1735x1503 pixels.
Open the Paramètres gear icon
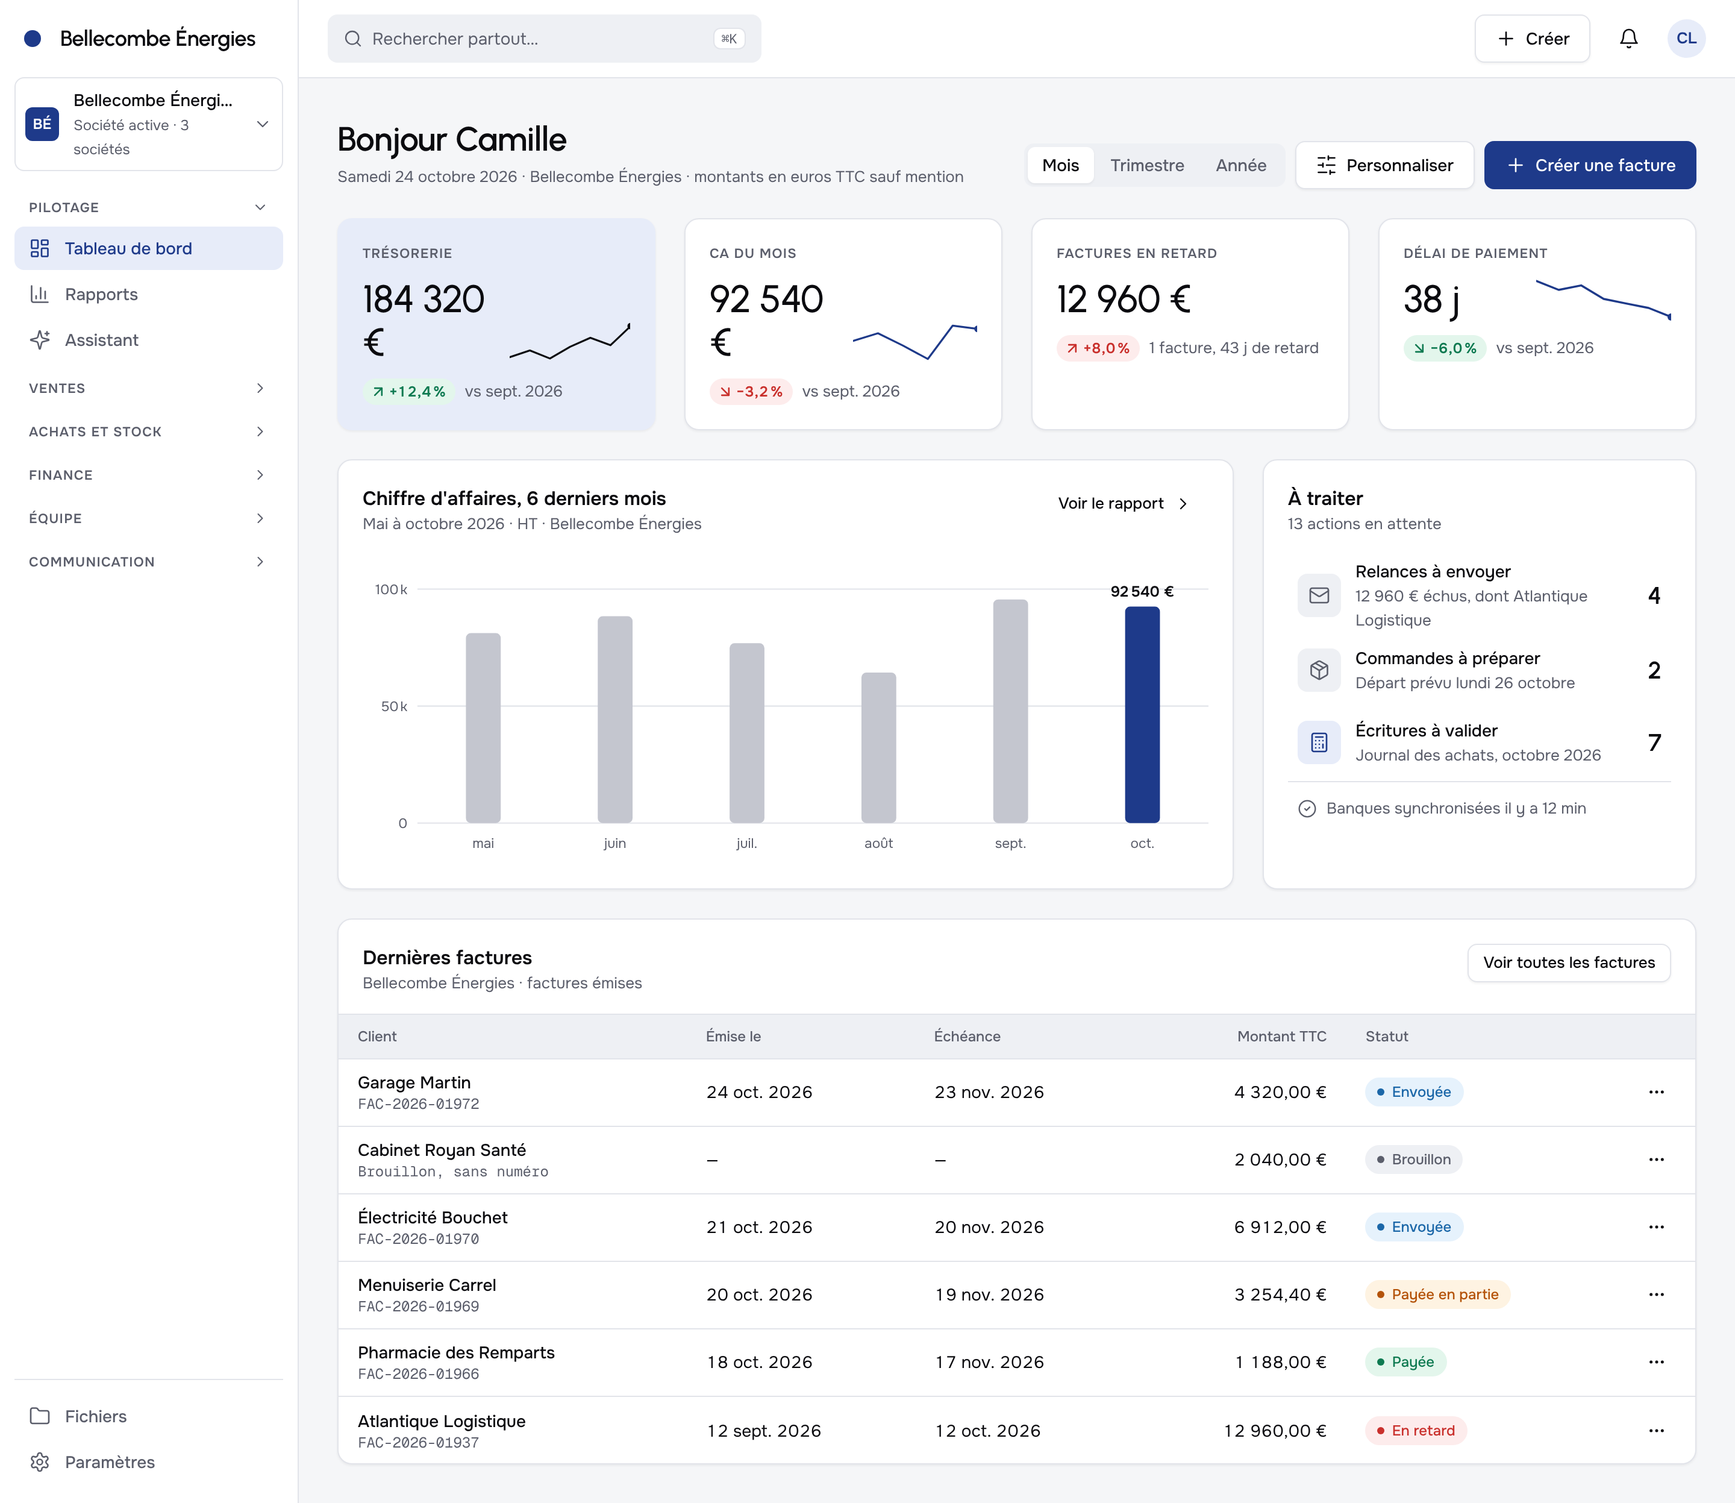coord(39,1462)
